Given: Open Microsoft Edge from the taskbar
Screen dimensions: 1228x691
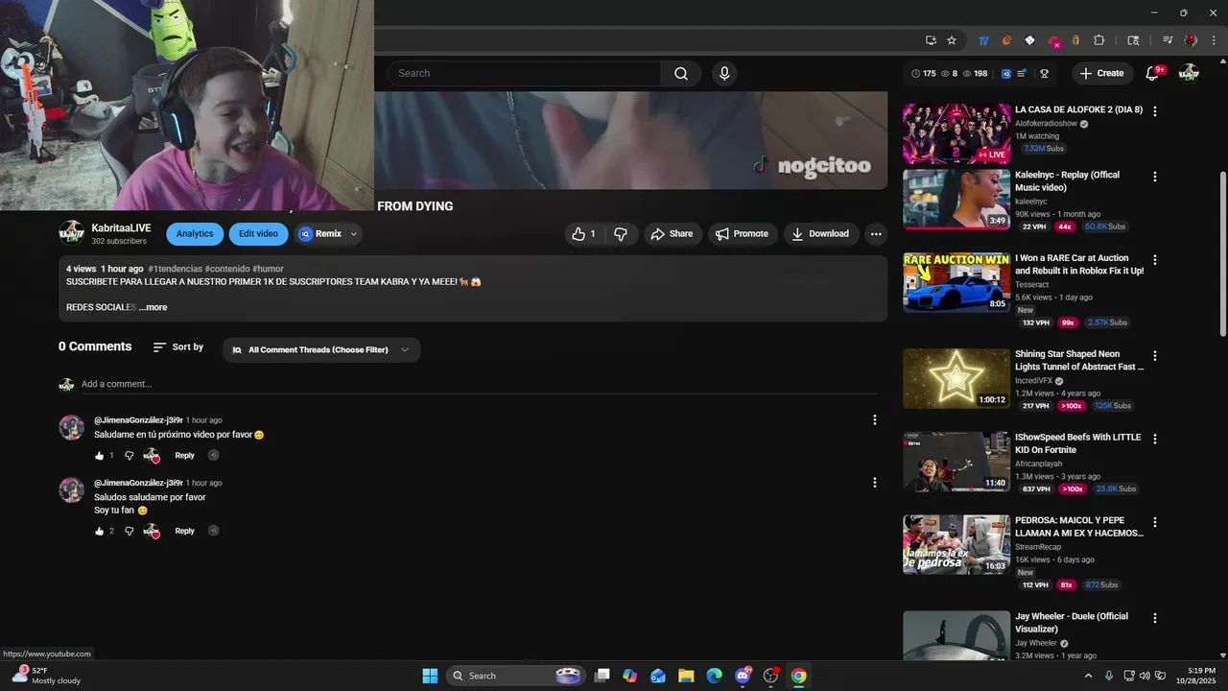Looking at the screenshot, I should (x=714, y=676).
